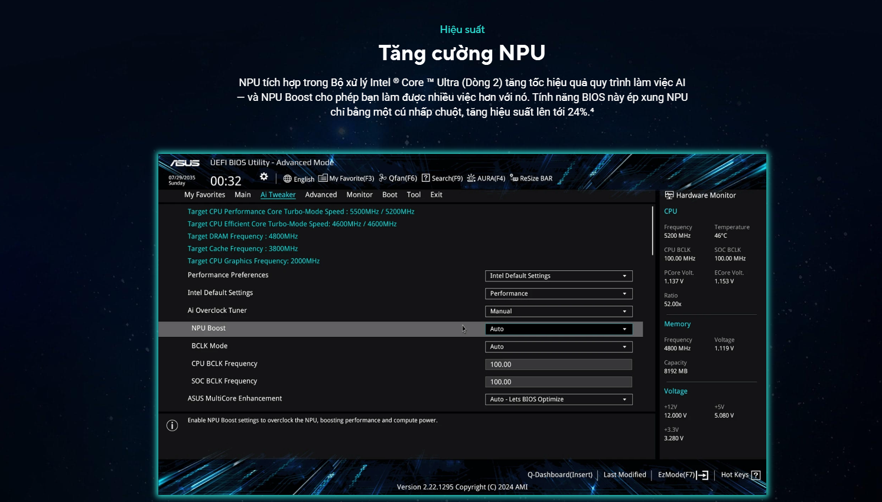This screenshot has width=882, height=502.
Task: Click "Target Cache Frequency : 3800MHz" text
Action: tap(243, 248)
